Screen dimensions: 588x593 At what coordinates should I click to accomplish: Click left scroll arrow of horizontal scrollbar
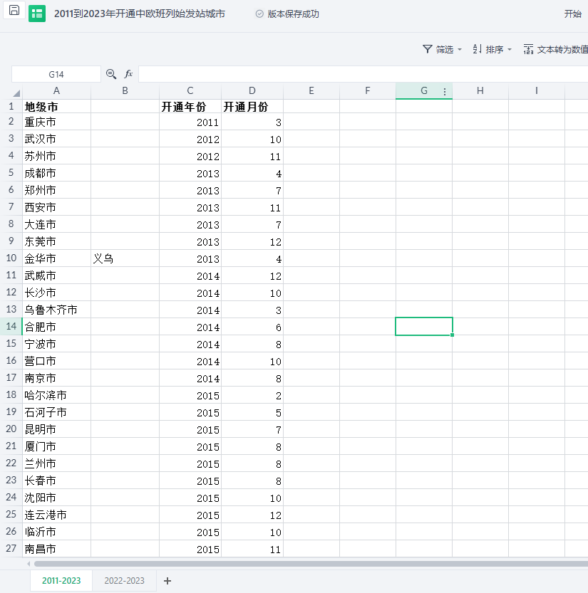[x=29, y=564]
